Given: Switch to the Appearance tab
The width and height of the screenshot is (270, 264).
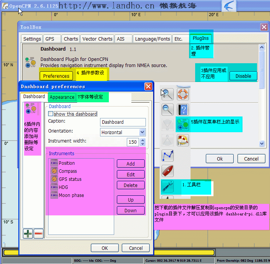Looking at the screenshot, I should 62,97.
